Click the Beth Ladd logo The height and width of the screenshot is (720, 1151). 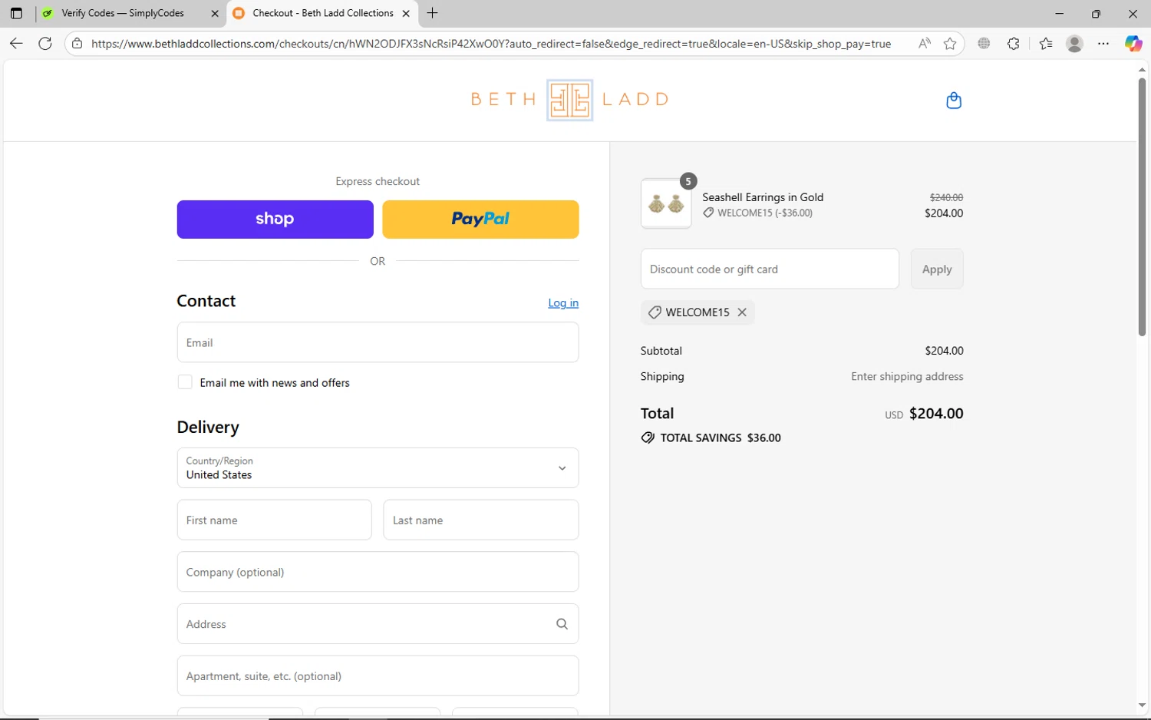pyautogui.click(x=569, y=100)
